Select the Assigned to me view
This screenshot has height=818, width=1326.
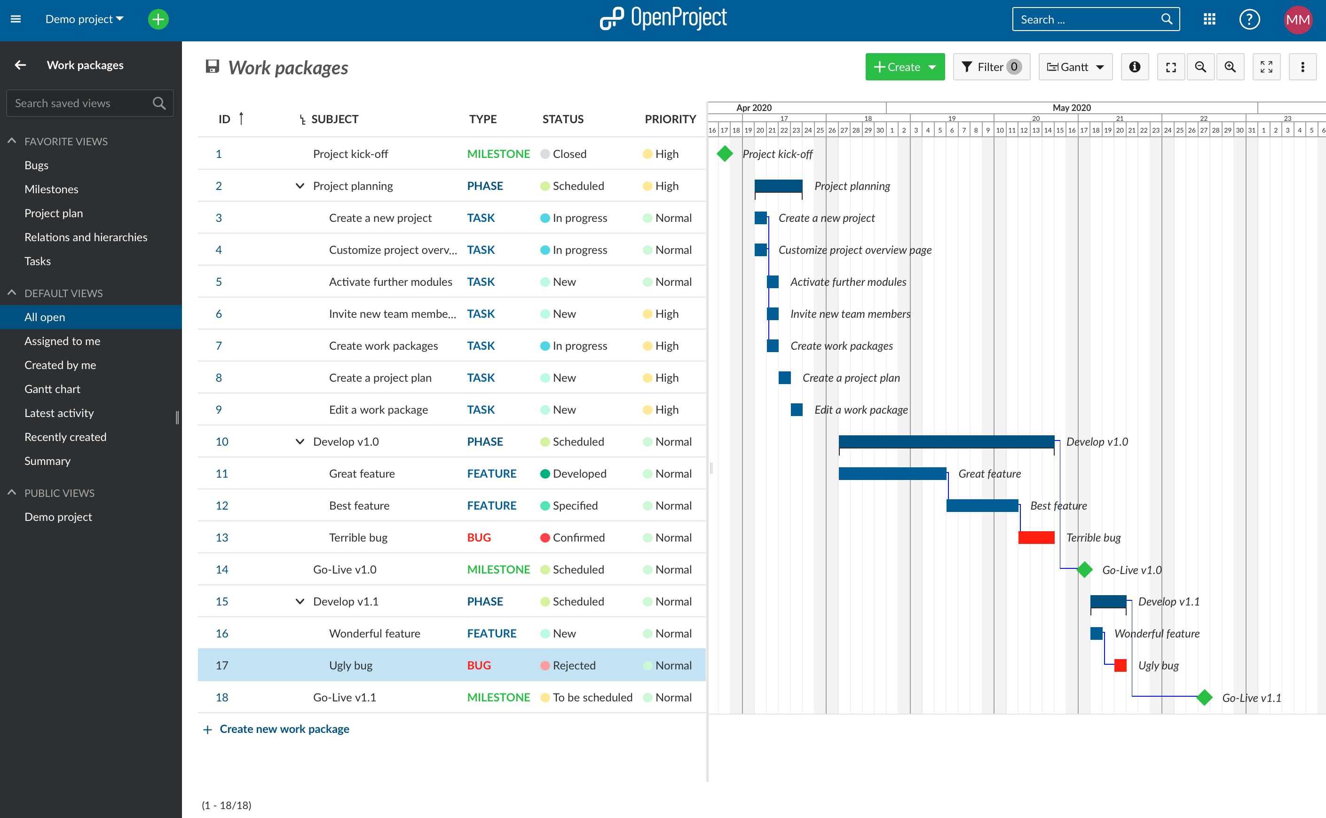click(x=62, y=341)
